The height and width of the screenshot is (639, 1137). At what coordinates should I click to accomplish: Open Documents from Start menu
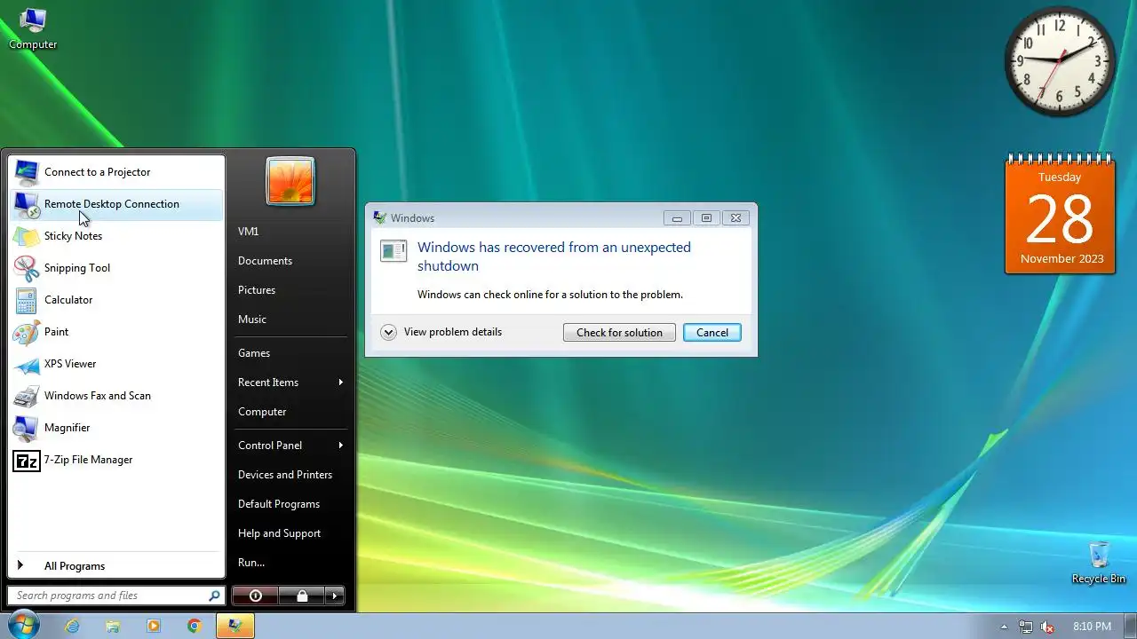[265, 261]
